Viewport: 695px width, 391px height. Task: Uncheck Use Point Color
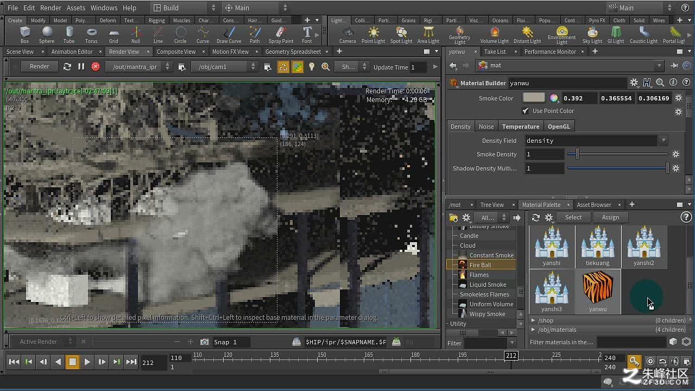(x=525, y=111)
